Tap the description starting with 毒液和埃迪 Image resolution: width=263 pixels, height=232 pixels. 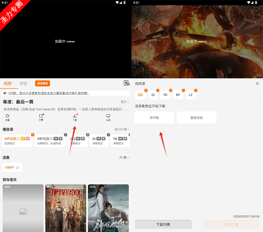(x=65, y=109)
